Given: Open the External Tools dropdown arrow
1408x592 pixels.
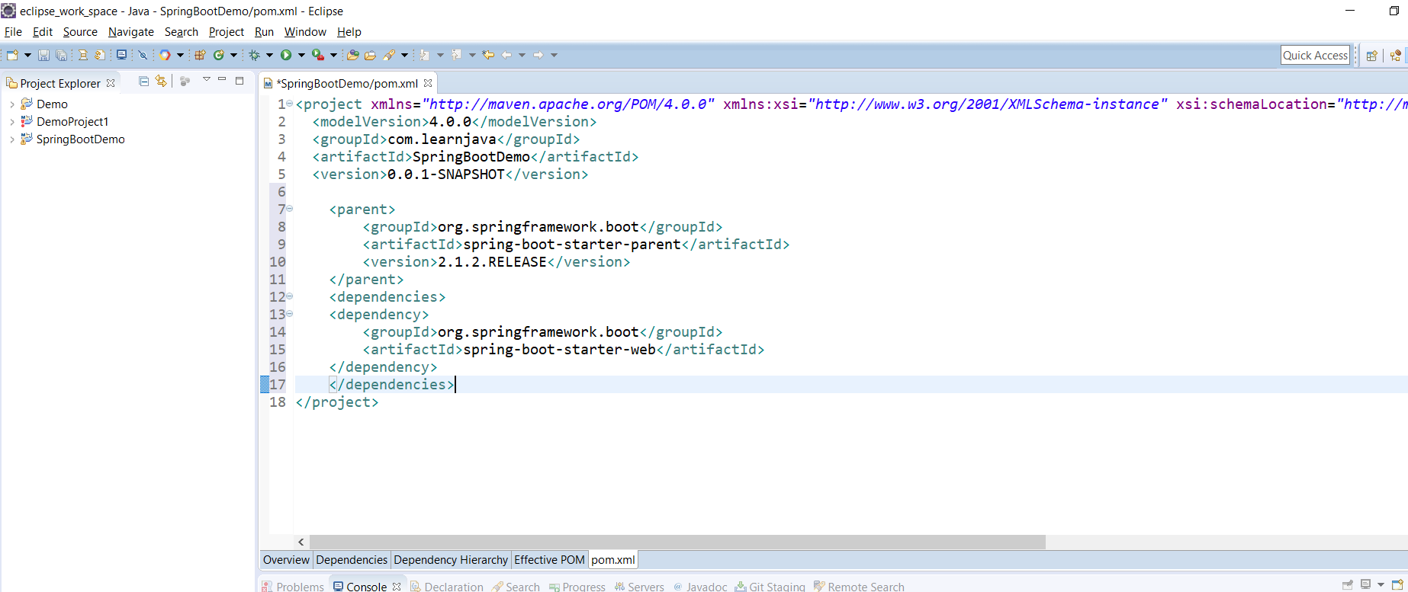Looking at the screenshot, I should click(333, 55).
